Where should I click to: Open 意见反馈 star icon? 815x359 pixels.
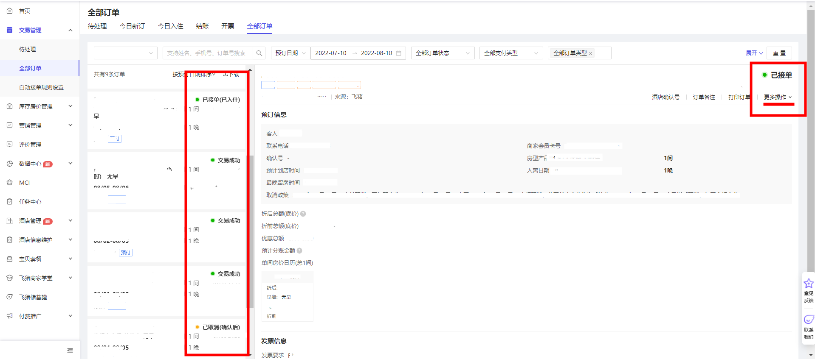(x=808, y=283)
